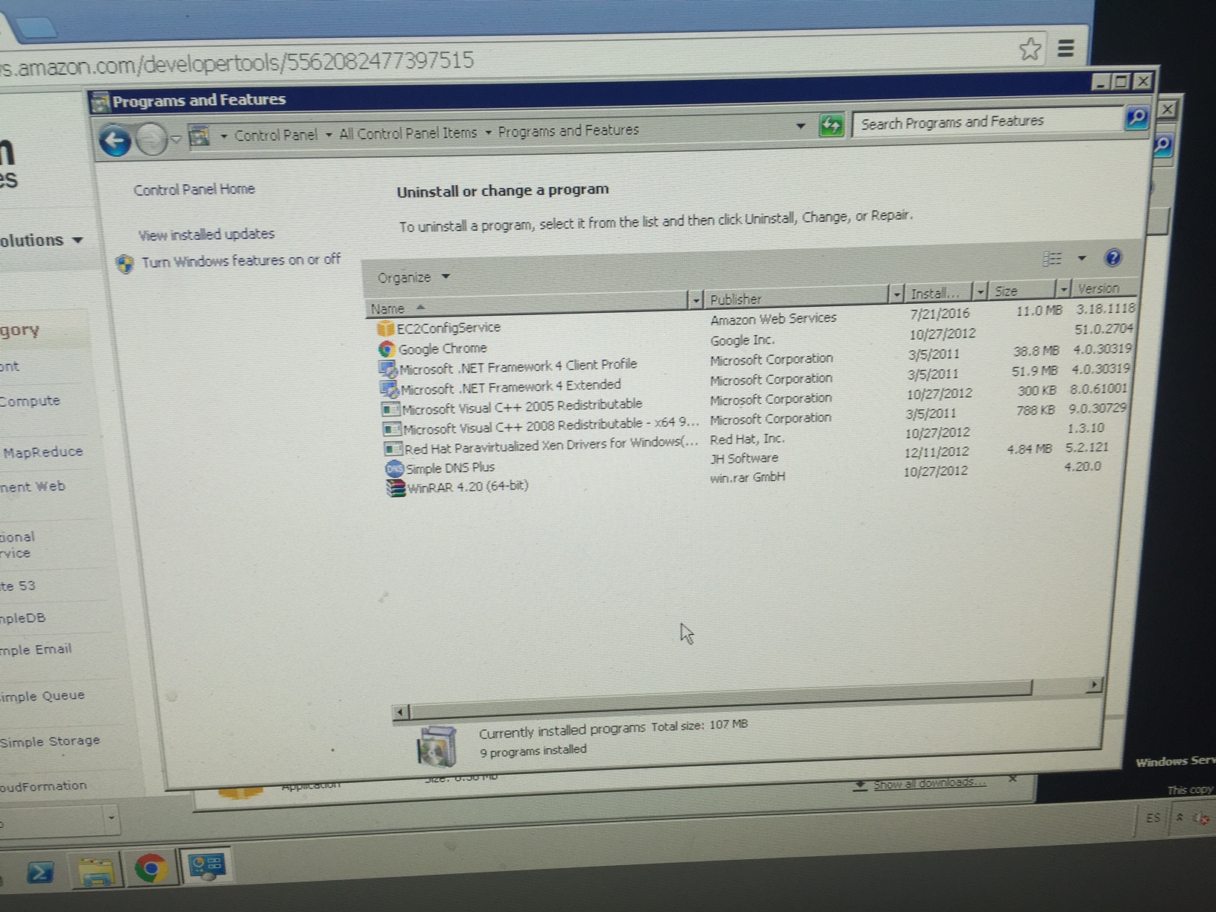Click the horizontal scrollbar thumb
The height and width of the screenshot is (912, 1216).
click(x=721, y=700)
